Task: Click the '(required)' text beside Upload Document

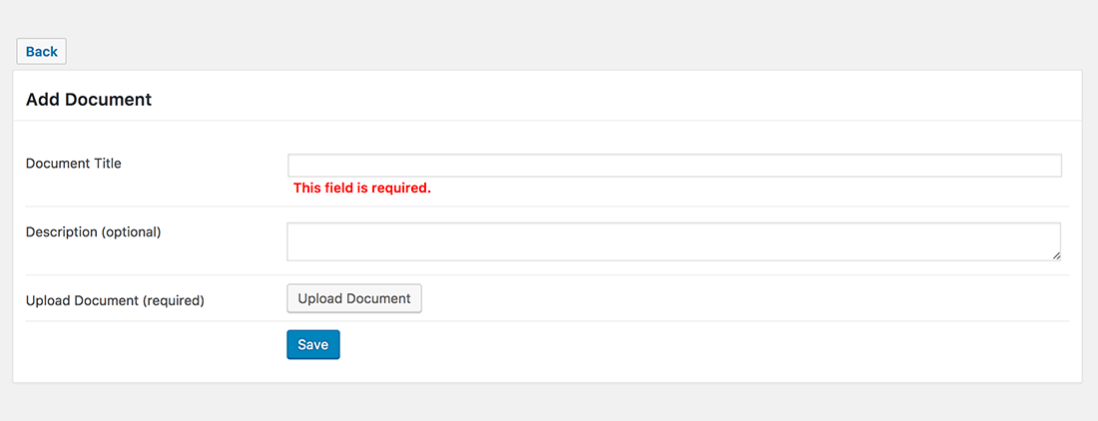Action: (x=173, y=299)
